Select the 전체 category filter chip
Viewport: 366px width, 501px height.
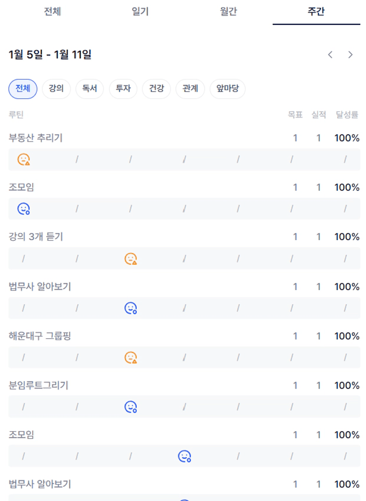pyautogui.click(x=23, y=89)
